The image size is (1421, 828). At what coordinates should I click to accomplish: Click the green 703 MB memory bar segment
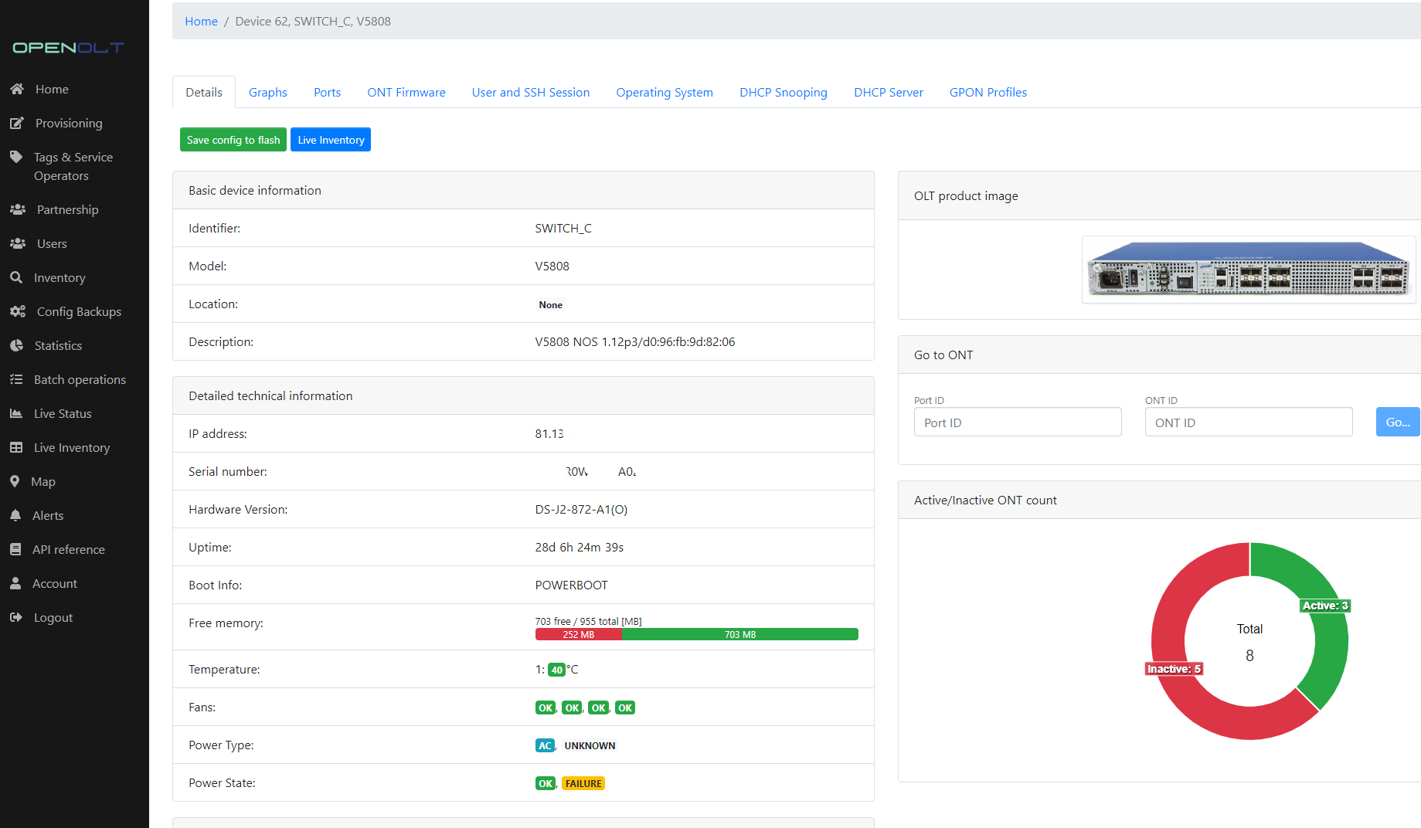pos(740,634)
